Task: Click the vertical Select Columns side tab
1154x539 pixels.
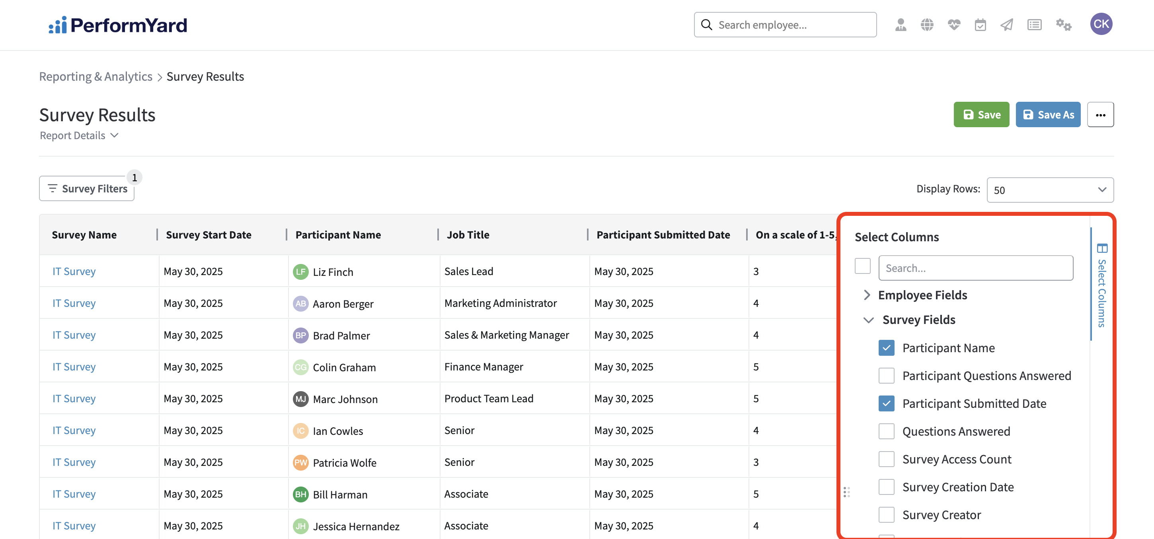Action: [1101, 285]
